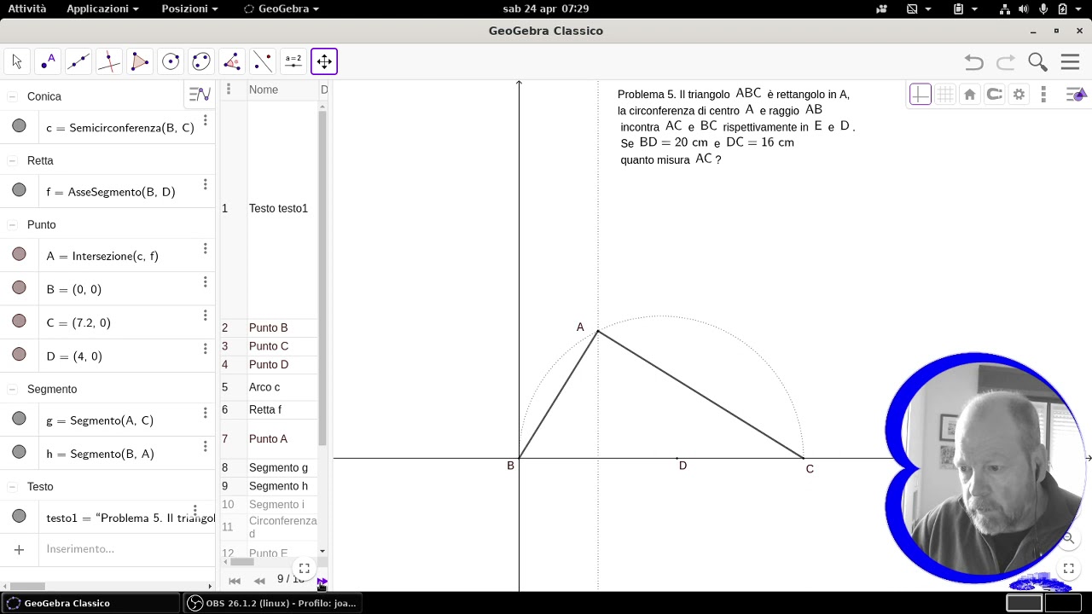
Task: Open more options for semicircle c
Action: point(205,120)
